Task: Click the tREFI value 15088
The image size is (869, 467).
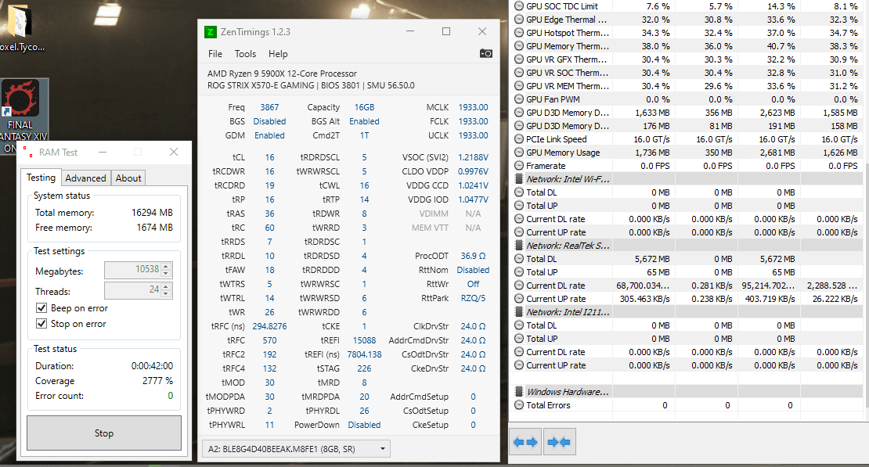Action: click(364, 340)
